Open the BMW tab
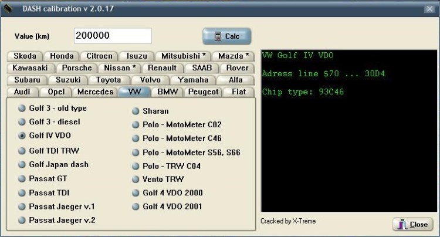Viewport: 440px width, 237px height. (x=167, y=92)
